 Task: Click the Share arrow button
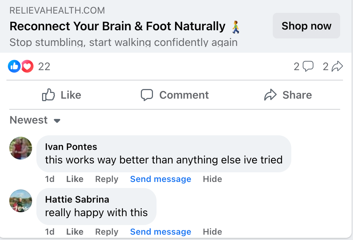288,95
